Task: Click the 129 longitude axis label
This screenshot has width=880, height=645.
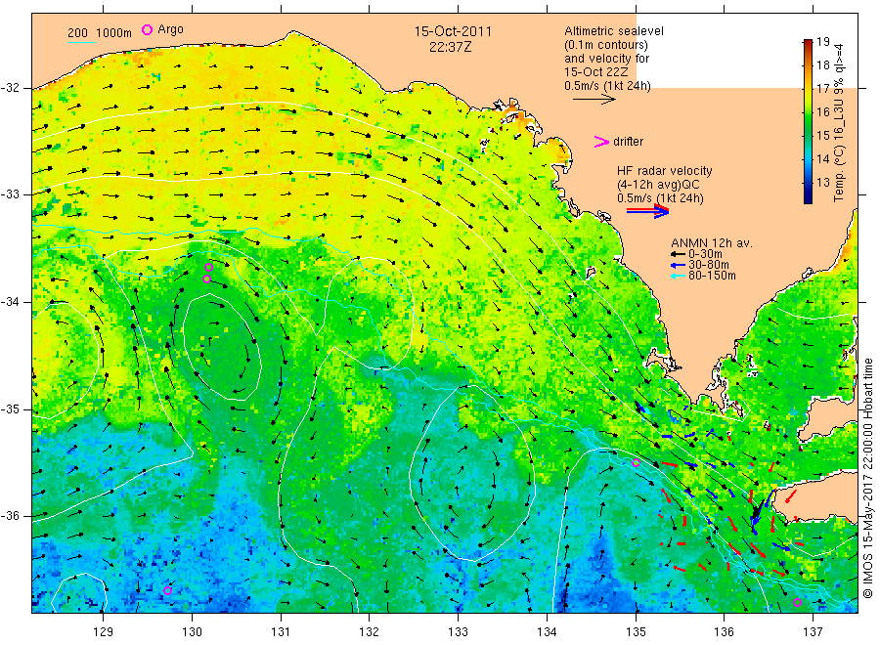Action: coord(104,632)
